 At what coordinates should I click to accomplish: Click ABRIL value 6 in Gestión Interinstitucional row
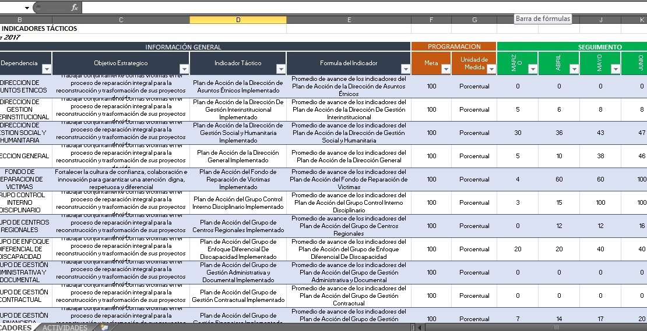[559, 109]
